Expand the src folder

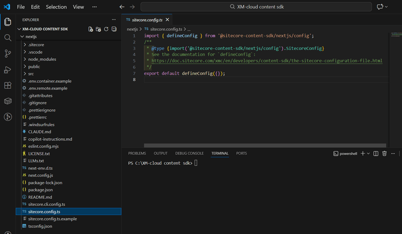(31, 74)
